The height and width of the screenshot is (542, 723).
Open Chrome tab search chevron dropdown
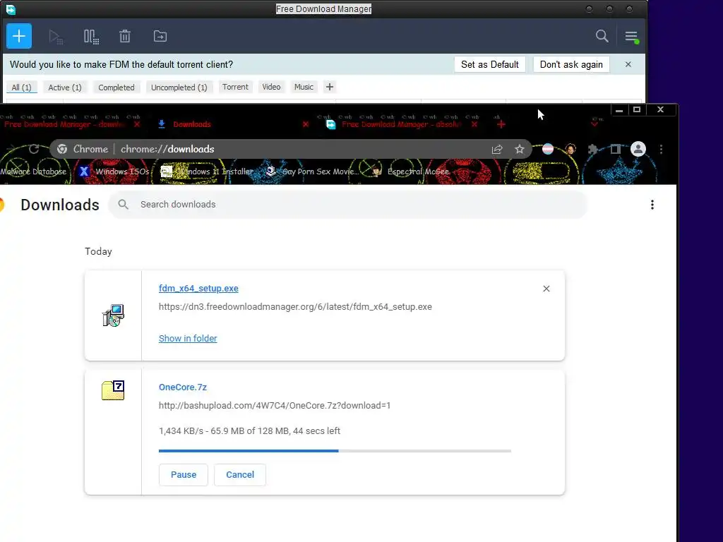coord(594,123)
